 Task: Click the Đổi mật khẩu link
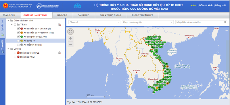(x=206, y=5)
